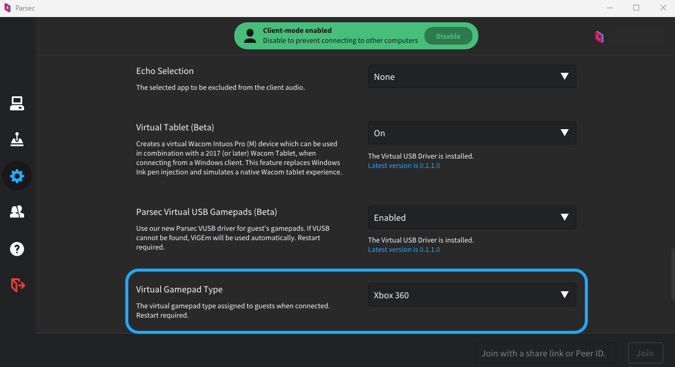Click the share link or Peer ID field
Screen dimensions: 675x367
[x=545, y=353]
